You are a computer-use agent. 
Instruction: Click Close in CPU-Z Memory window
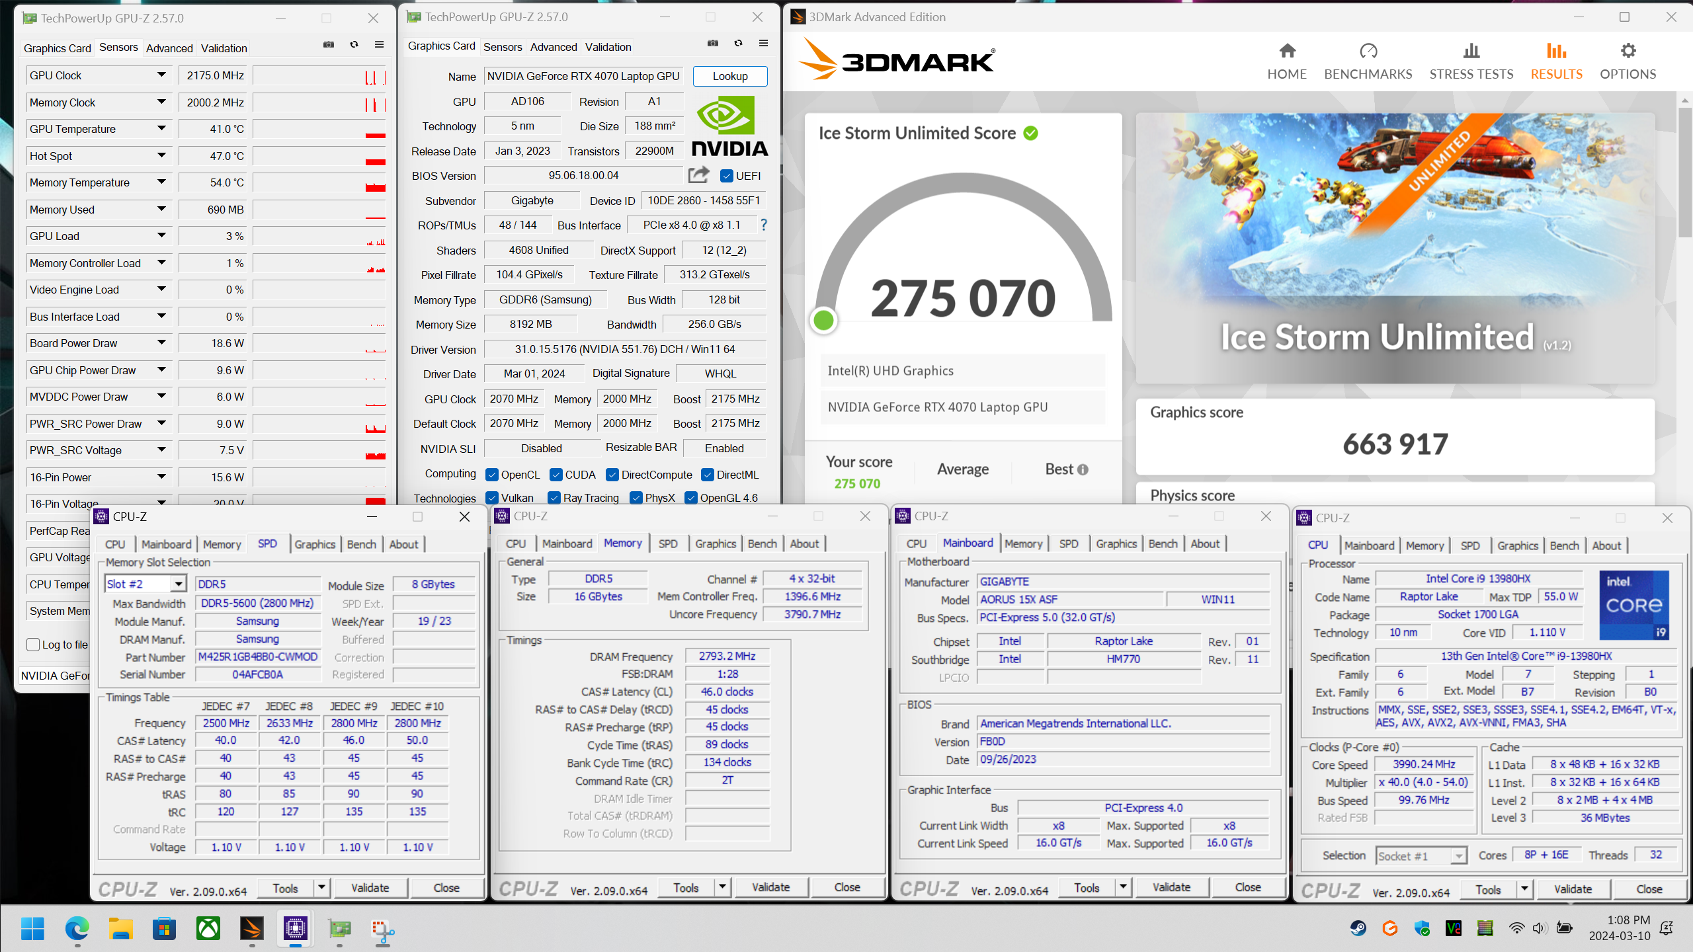click(847, 887)
